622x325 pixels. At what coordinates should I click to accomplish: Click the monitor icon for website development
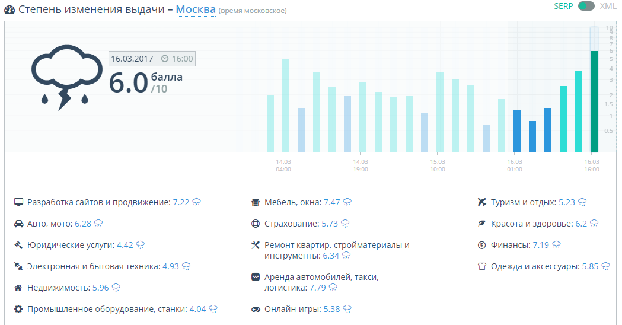click(x=18, y=202)
